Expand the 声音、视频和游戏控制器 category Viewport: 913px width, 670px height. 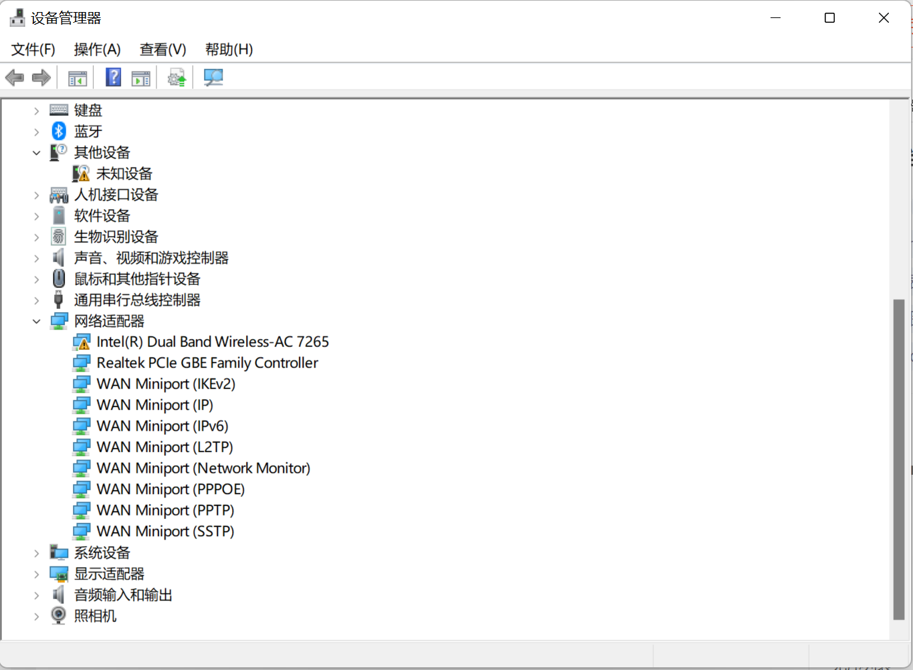(x=37, y=258)
